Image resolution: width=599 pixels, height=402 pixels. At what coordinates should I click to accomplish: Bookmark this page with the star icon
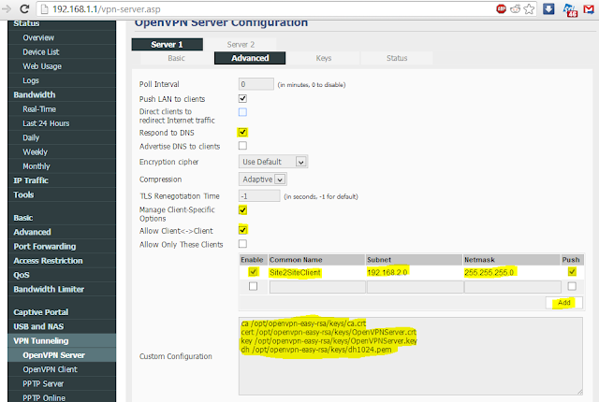(x=529, y=8)
